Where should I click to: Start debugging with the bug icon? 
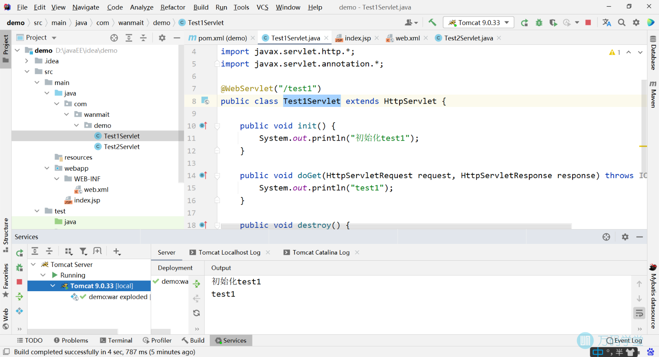tap(539, 23)
